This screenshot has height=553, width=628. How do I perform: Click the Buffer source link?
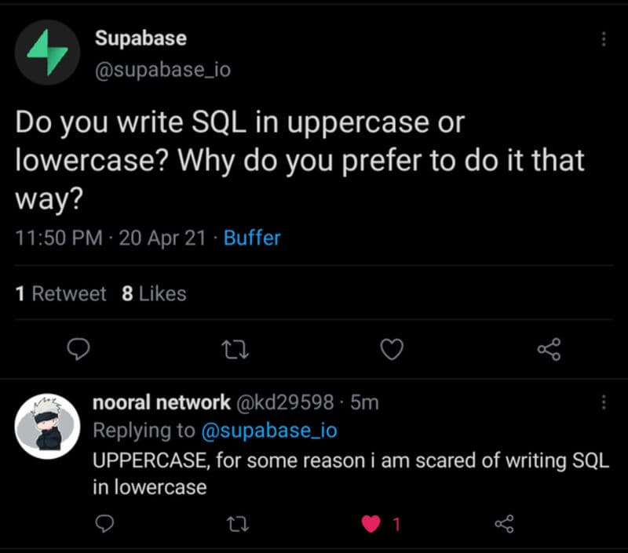pos(252,238)
